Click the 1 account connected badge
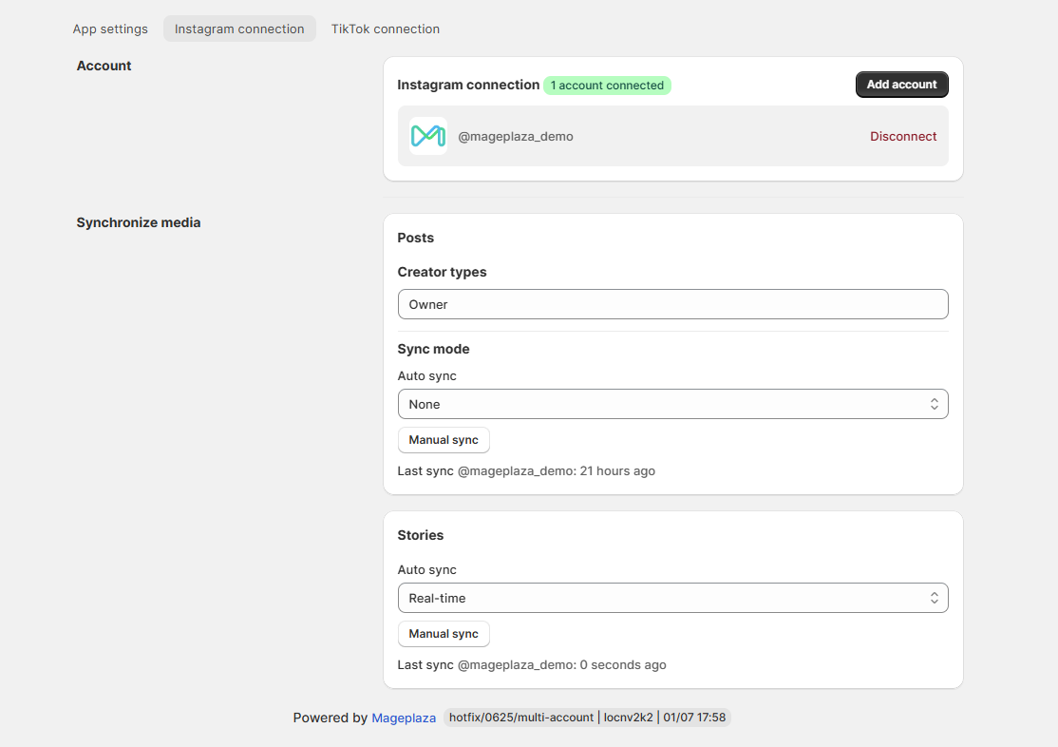This screenshot has width=1058, height=747. coord(607,86)
